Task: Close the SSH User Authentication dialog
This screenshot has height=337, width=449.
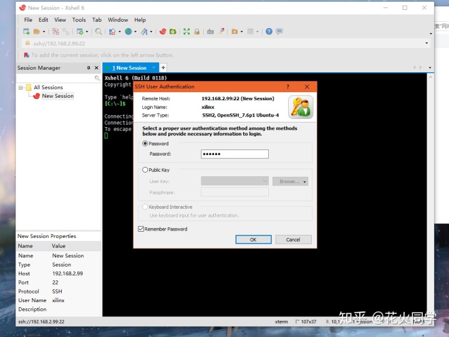Action: 307,87
